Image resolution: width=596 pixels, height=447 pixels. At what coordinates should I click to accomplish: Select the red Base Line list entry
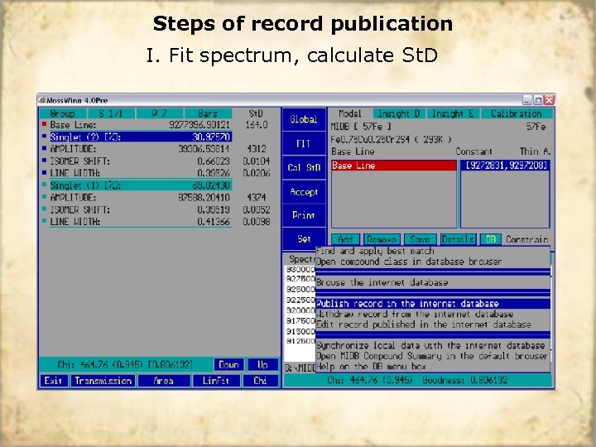(x=394, y=166)
